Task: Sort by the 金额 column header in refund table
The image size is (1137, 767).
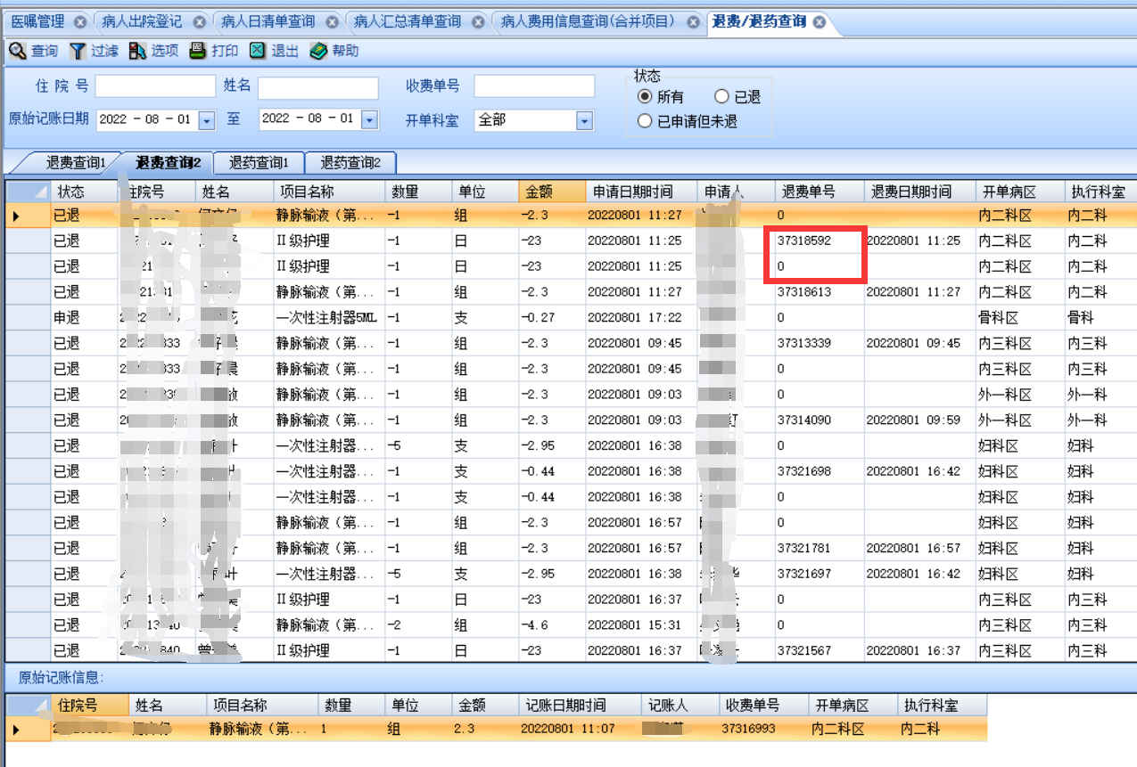Action: [551, 192]
